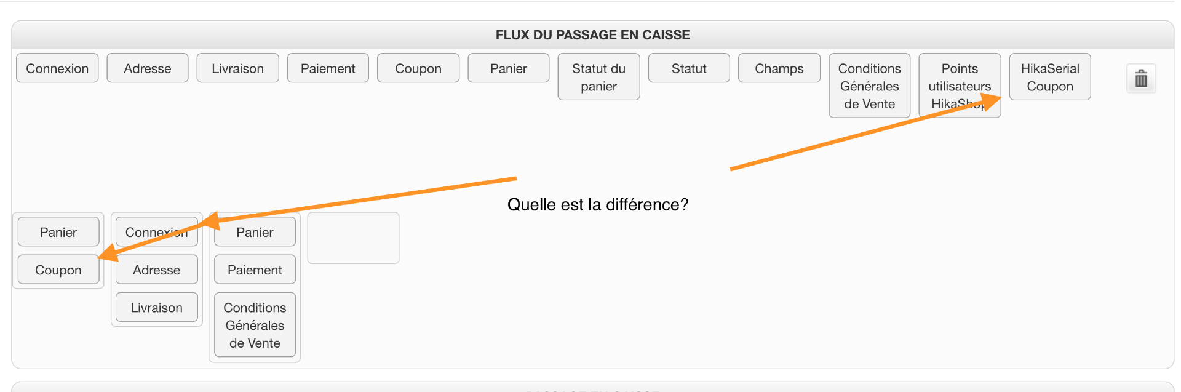Select the Statut du panier block
The width and height of the screenshot is (1181, 392).
click(598, 77)
